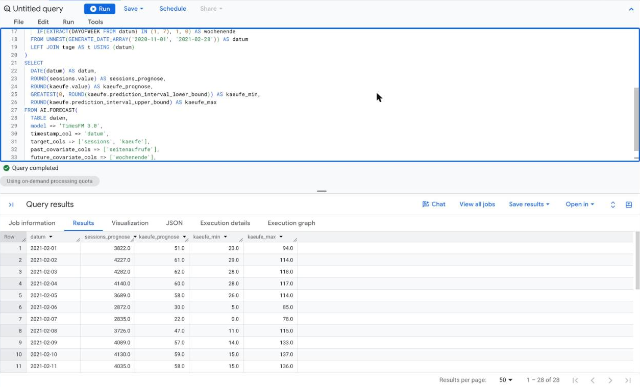The width and height of the screenshot is (640, 387).
Task: Open the Run menu
Action: tap(68, 22)
